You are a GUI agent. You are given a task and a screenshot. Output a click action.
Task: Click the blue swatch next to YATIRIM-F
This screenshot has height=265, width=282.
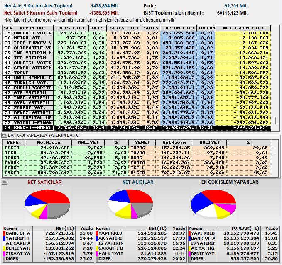[x=4, y=238]
